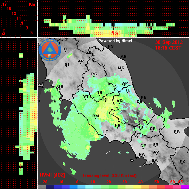Click the NA city label
Screen dimensions: 189x189
[x=142, y=154]
